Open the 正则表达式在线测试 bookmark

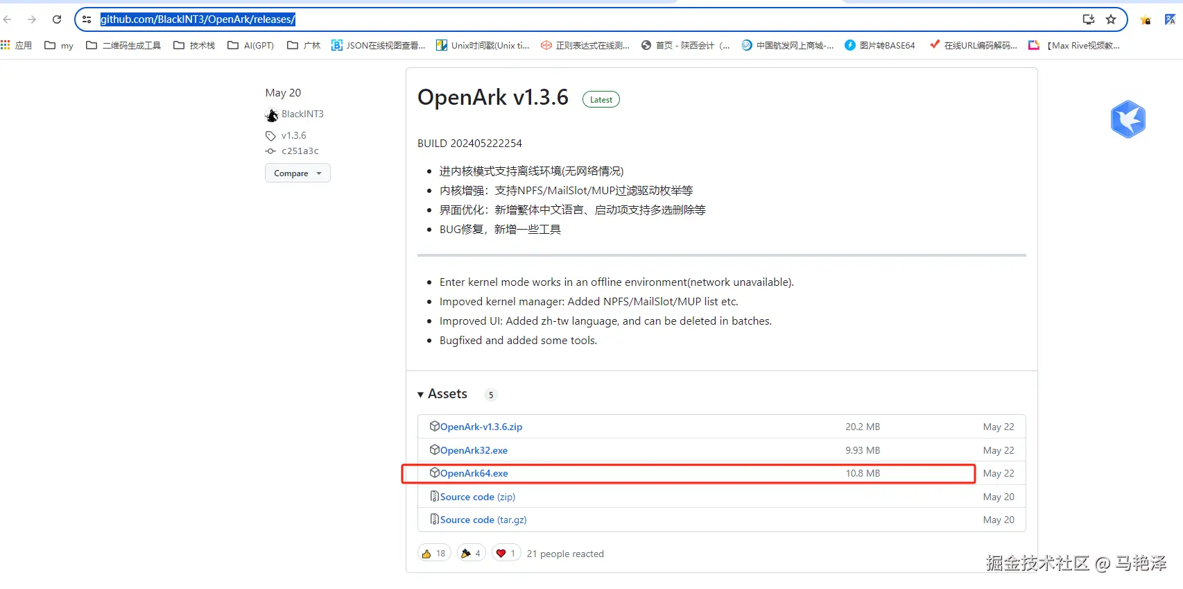pyautogui.click(x=585, y=45)
